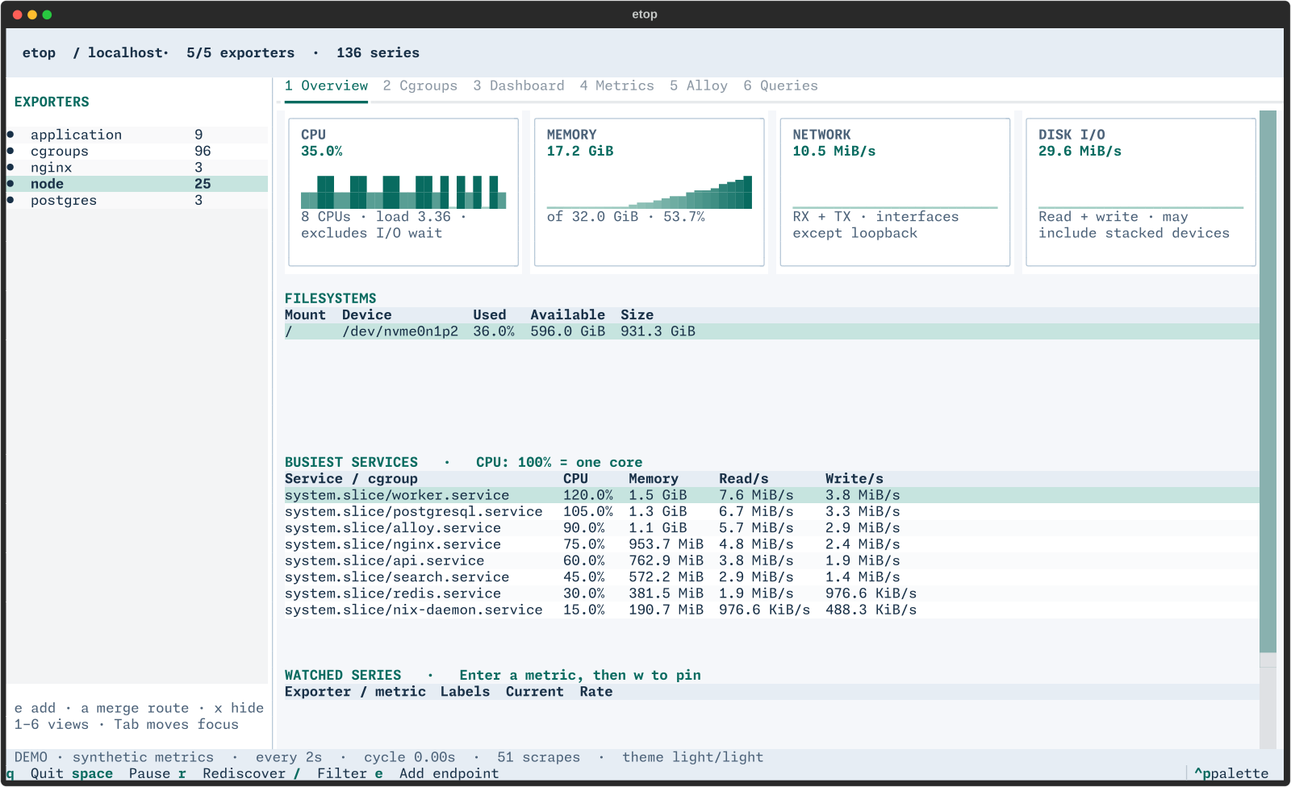Click the DISK I/O 29.6 MiB/s card

pyautogui.click(x=1141, y=192)
